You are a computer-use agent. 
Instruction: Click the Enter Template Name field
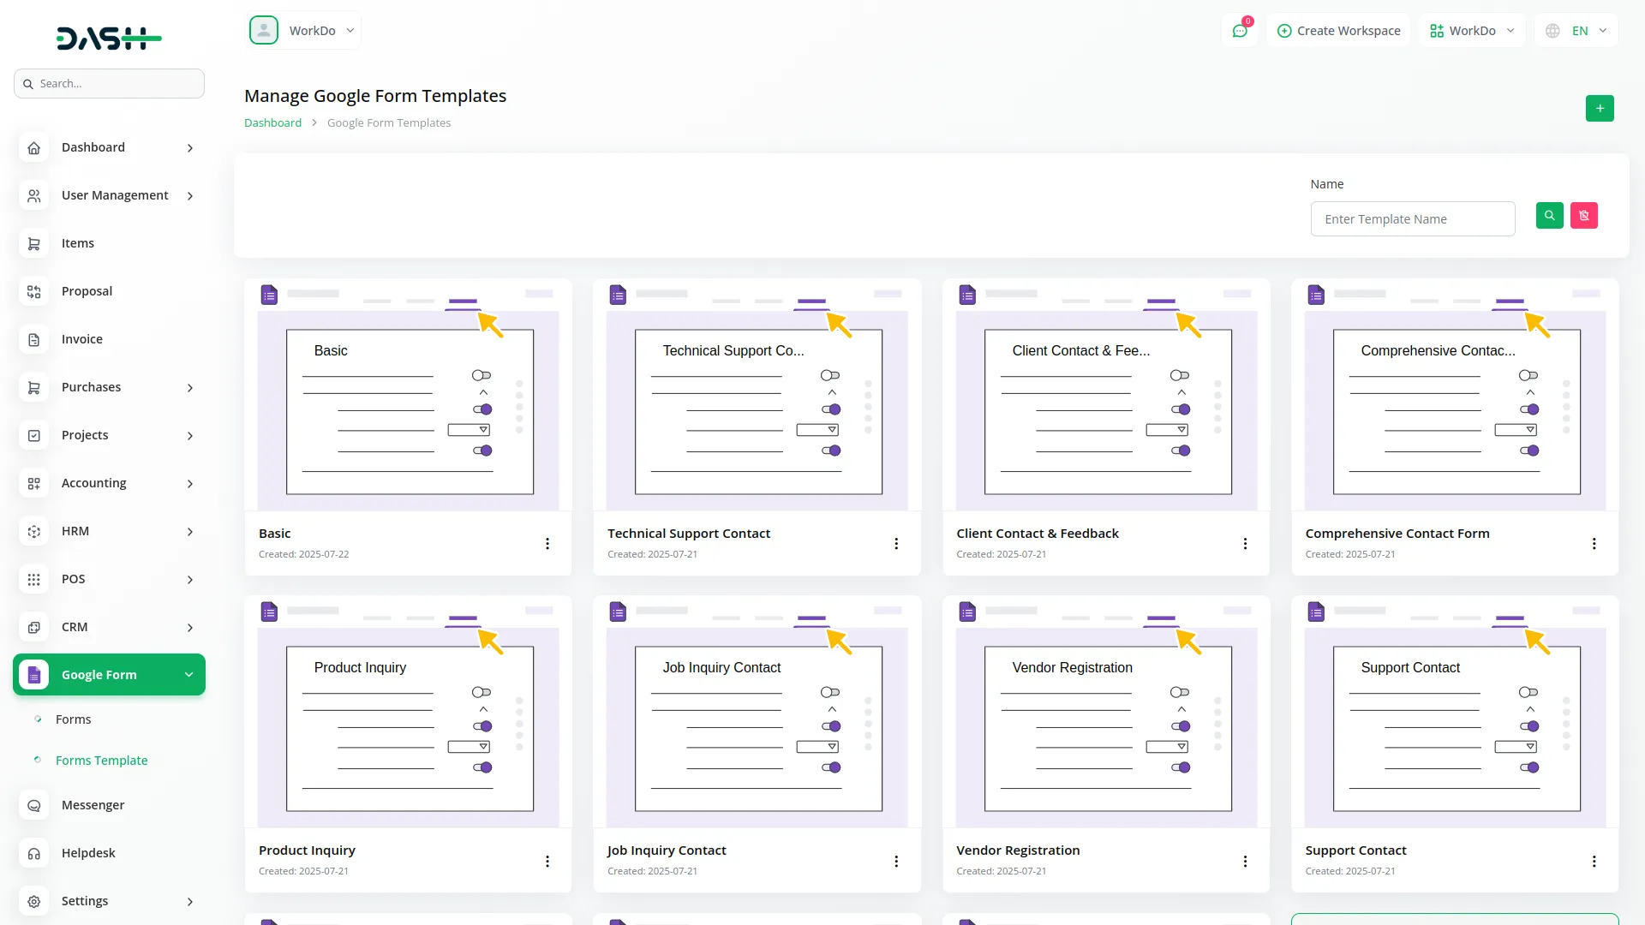(1412, 218)
